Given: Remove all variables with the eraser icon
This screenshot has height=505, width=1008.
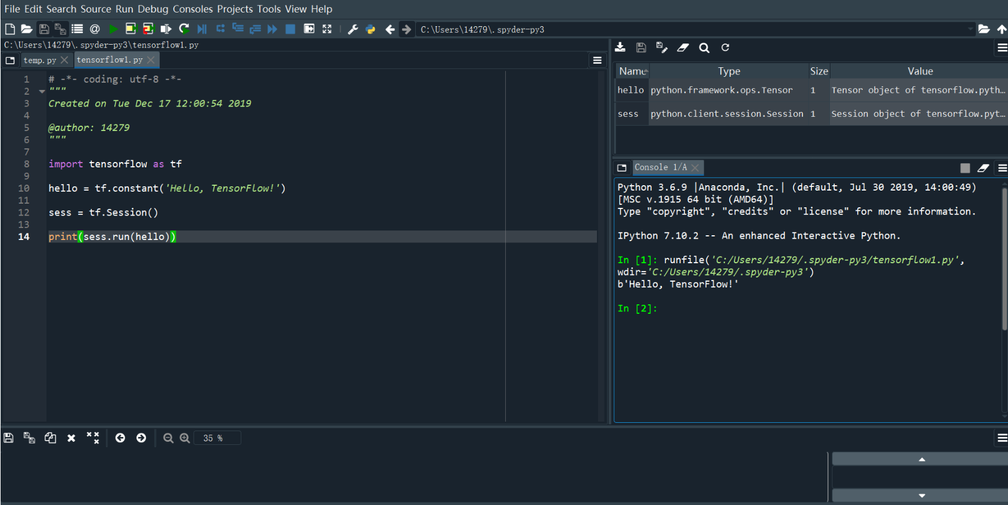Looking at the screenshot, I should (683, 48).
